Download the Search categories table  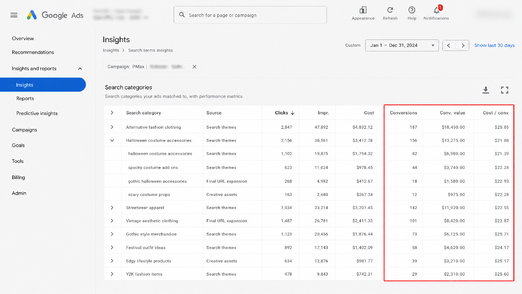coord(486,90)
